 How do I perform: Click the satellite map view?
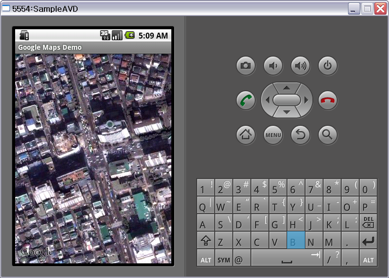click(x=93, y=159)
